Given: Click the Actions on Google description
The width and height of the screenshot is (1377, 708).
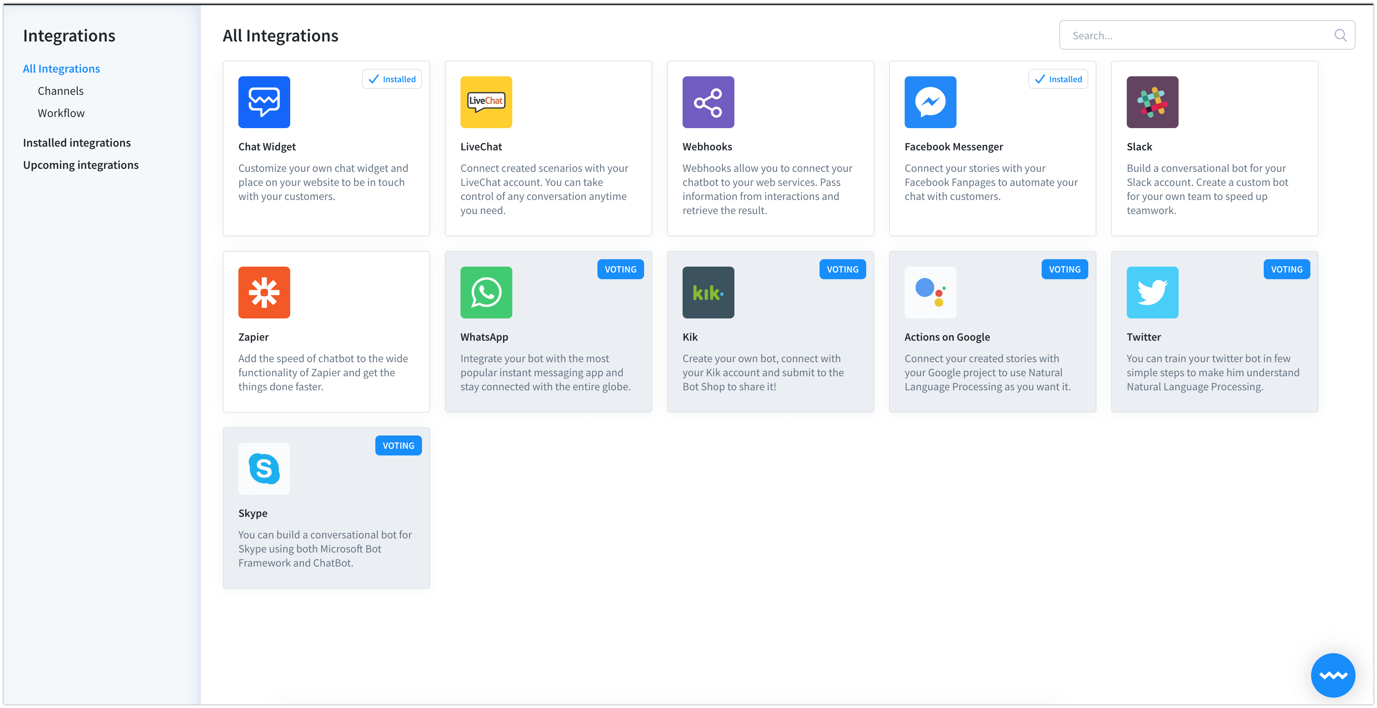Looking at the screenshot, I should click(x=988, y=373).
